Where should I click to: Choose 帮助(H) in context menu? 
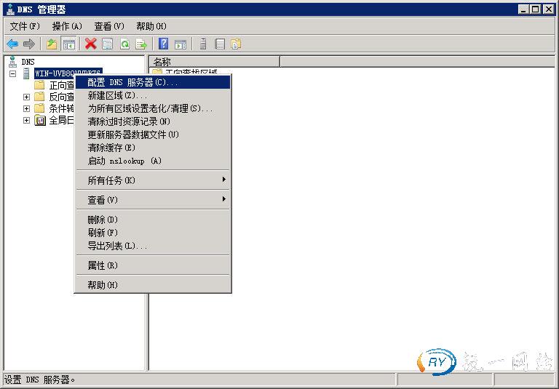pos(153,285)
